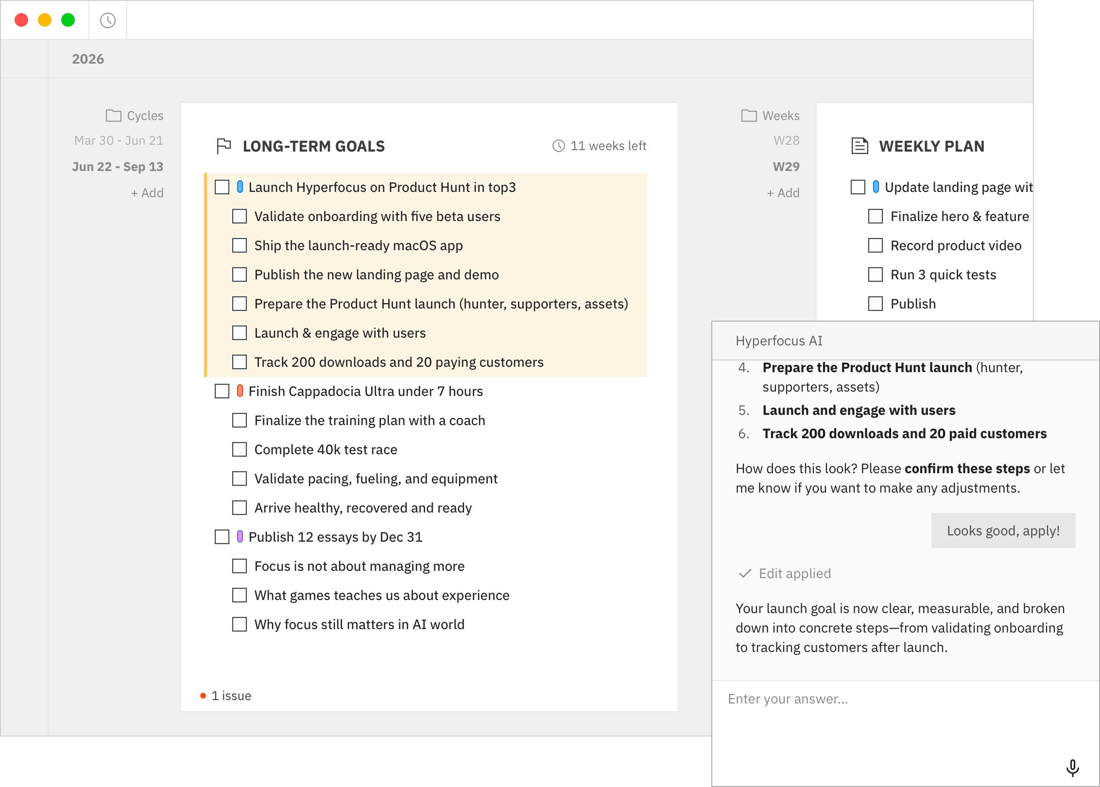This screenshot has width=1100, height=787.
Task: Check the Publish weekly task
Action: [x=876, y=304]
